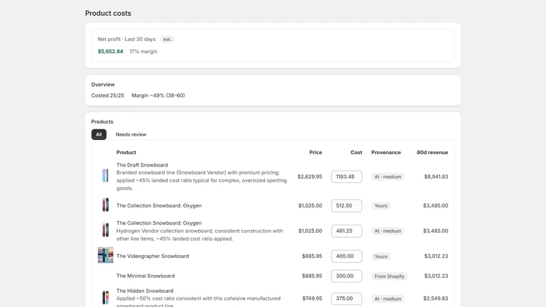Click 'The Hidden Snowboard' product name
The height and width of the screenshot is (307, 546).
[x=145, y=291]
